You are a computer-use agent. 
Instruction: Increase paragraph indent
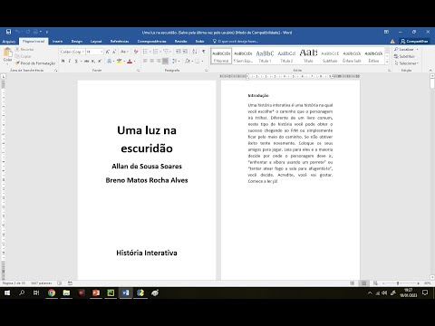pyautogui.click(x=185, y=52)
